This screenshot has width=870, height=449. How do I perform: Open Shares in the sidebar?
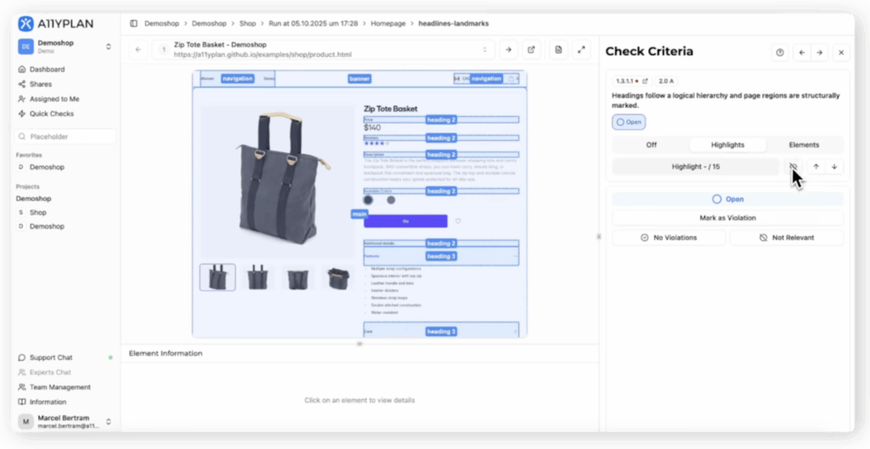coord(41,84)
